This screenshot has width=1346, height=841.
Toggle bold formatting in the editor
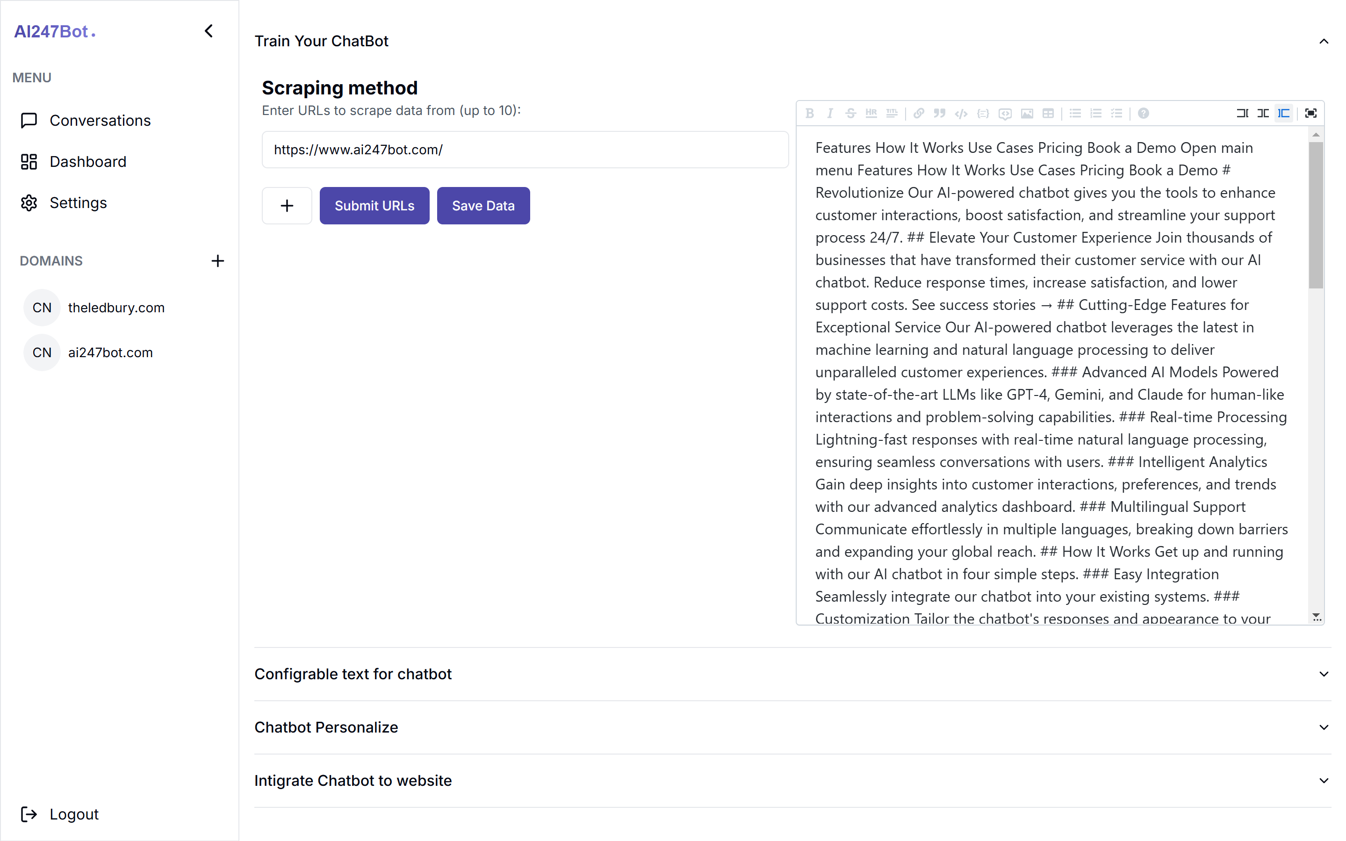(809, 114)
